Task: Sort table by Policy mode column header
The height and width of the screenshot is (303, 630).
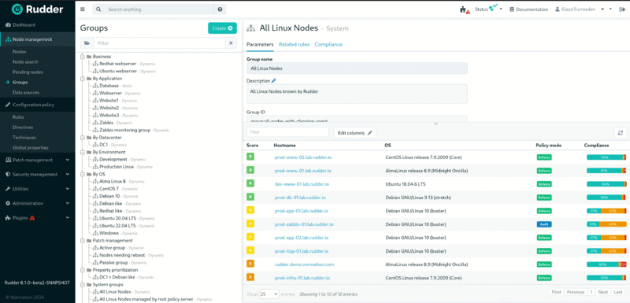Action: pyautogui.click(x=548, y=146)
